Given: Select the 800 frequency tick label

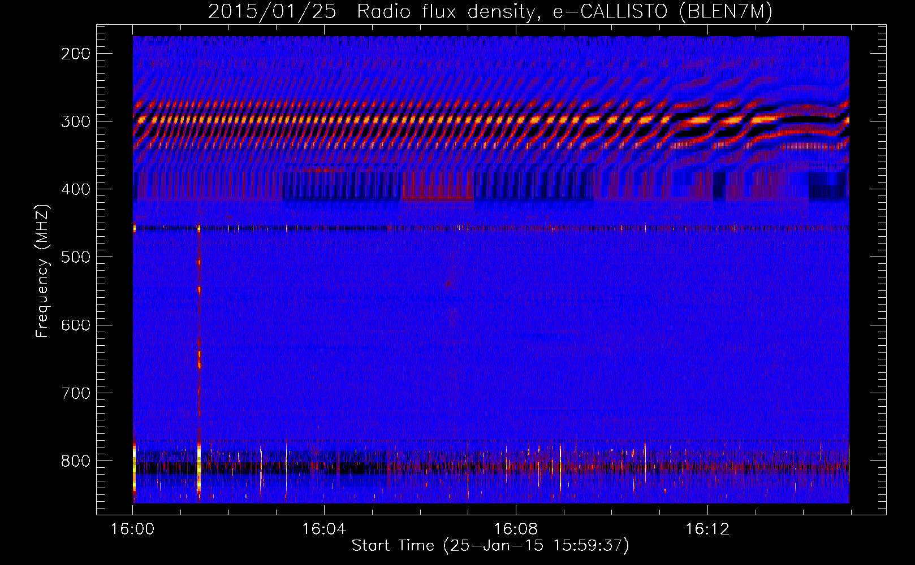Looking at the screenshot, I should (x=76, y=460).
